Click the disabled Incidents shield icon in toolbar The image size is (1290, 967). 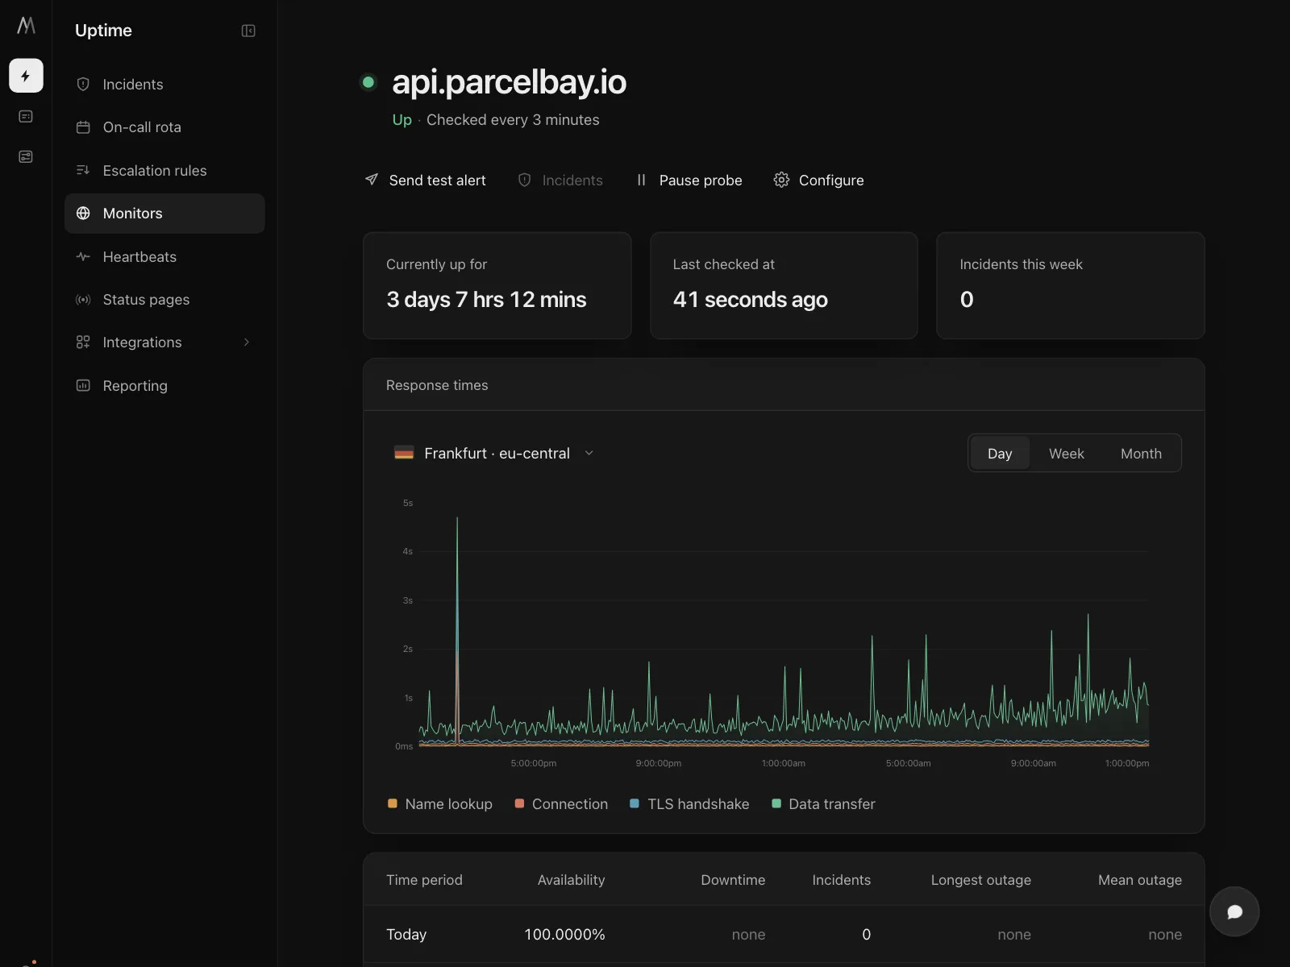tap(524, 180)
